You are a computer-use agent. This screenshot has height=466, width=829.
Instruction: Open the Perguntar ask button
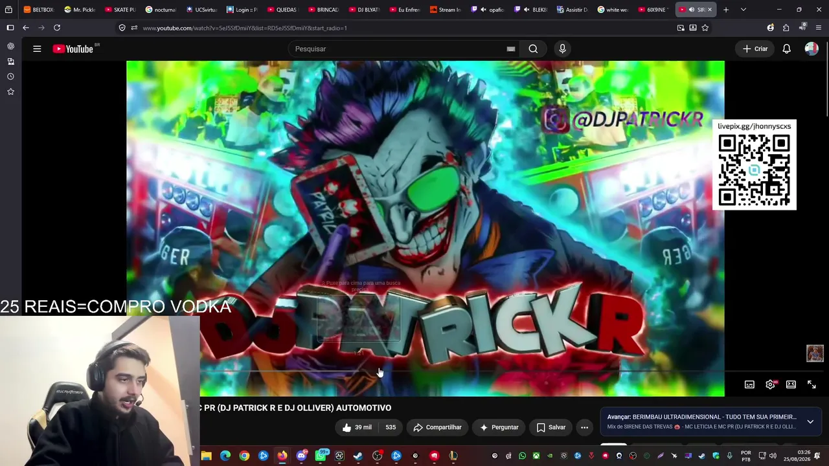(499, 427)
